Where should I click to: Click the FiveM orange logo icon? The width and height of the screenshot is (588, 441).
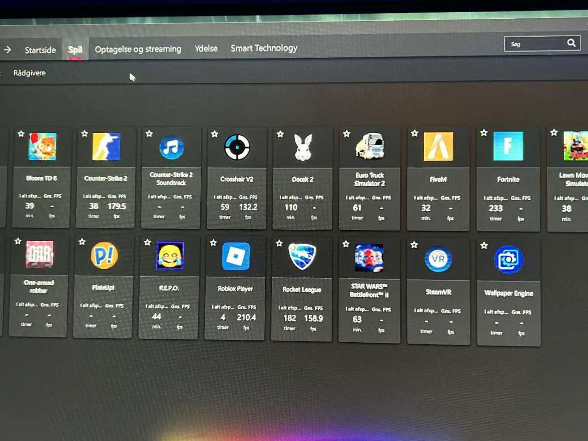[x=438, y=147]
